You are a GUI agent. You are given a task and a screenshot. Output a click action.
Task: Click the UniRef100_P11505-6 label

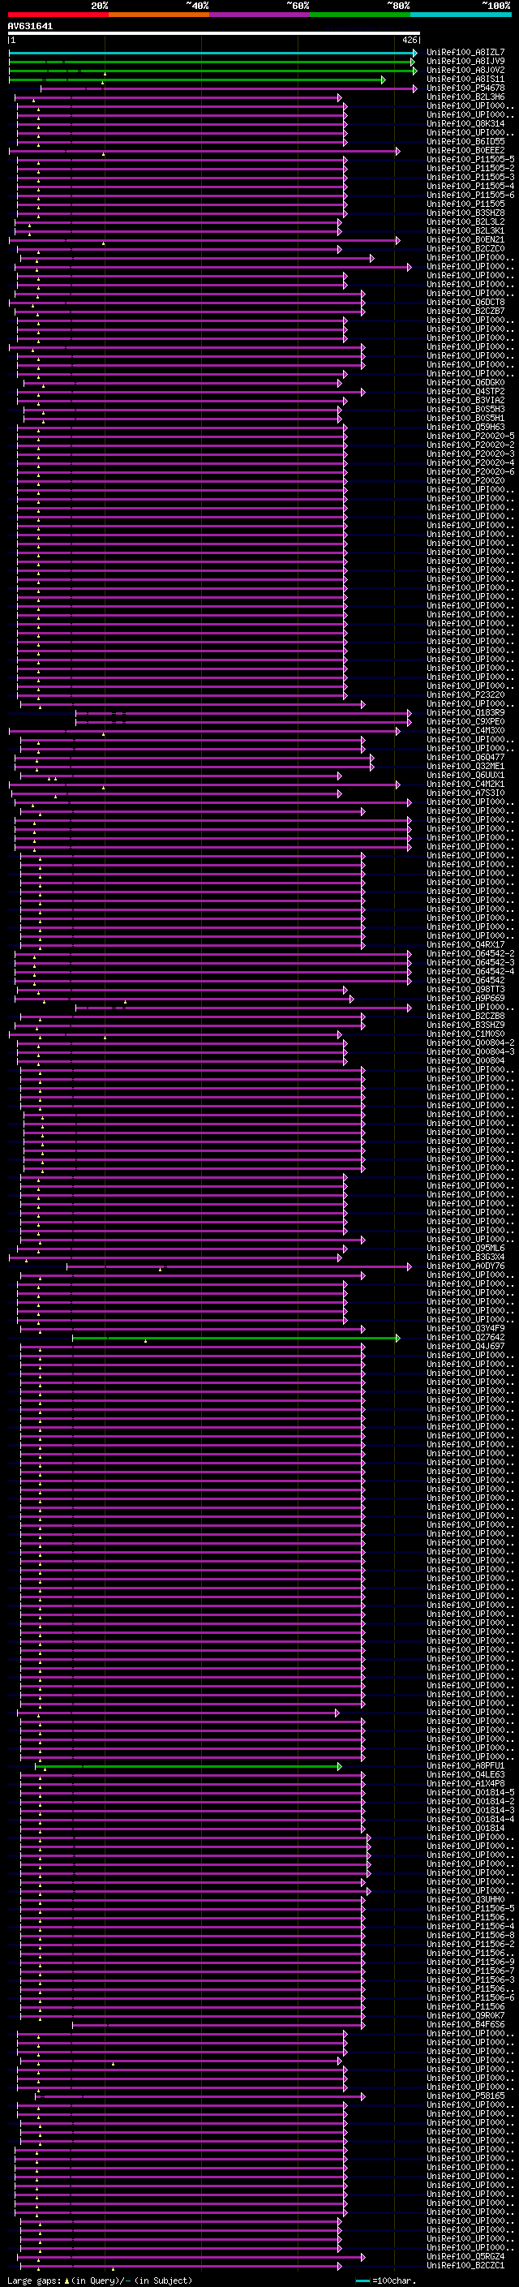click(x=470, y=196)
